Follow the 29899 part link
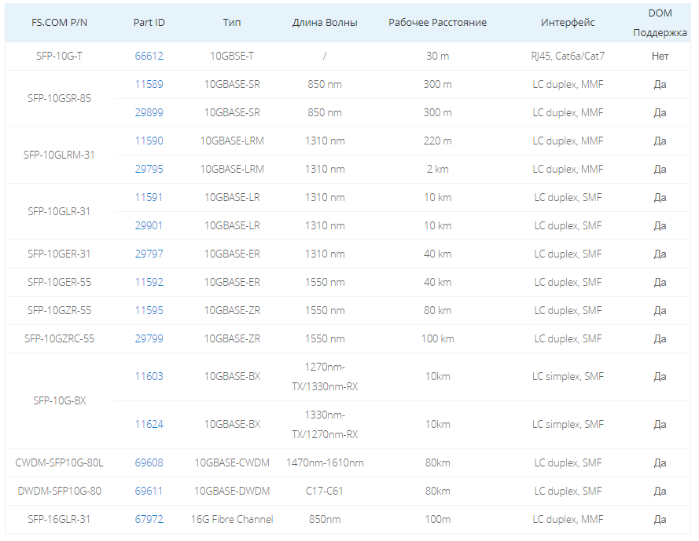The height and width of the screenshot is (541, 699). tap(149, 112)
